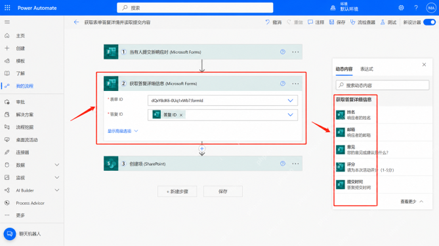Open ellipsis menu on step 1 trigger
The image size is (439, 246).
pyautogui.click(x=295, y=52)
